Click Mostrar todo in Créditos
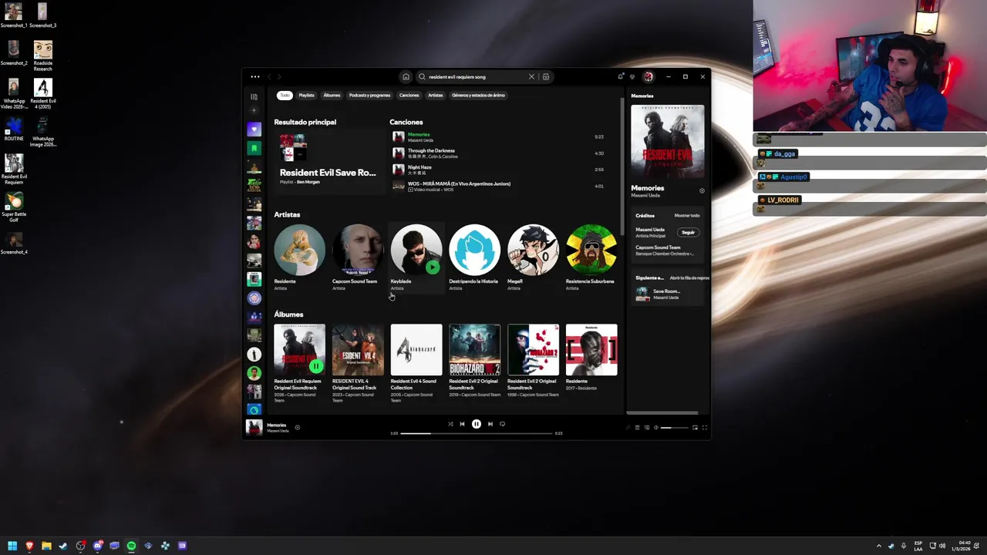The image size is (987, 555). coord(687,216)
